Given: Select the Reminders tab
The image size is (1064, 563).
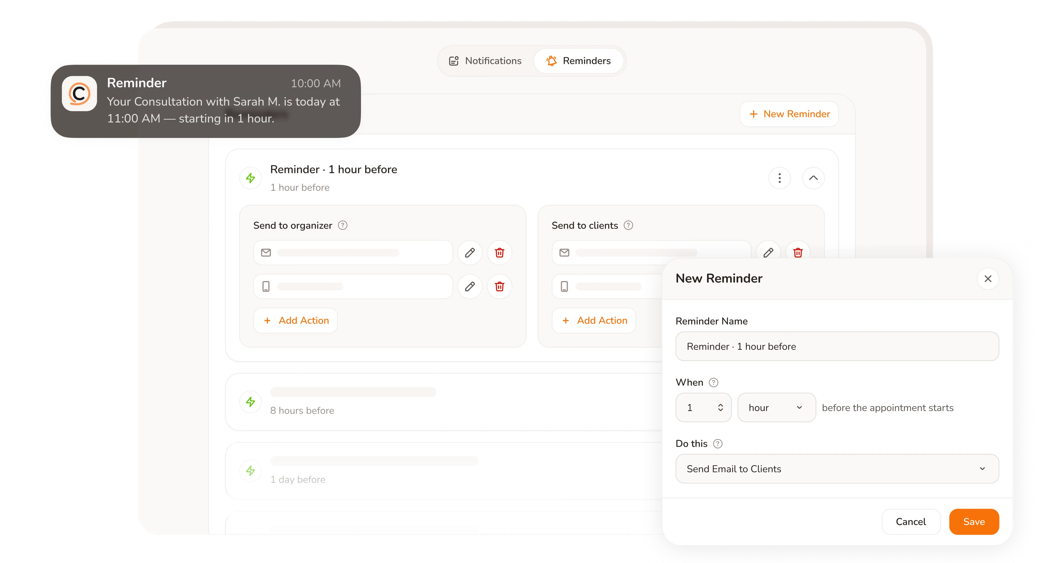Looking at the screenshot, I should coord(578,61).
